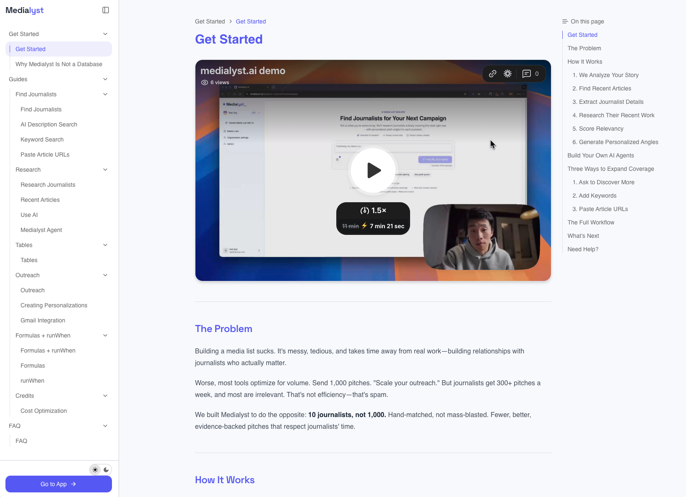686x497 pixels.
Task: Collapse the Research group
Action: [105, 170]
